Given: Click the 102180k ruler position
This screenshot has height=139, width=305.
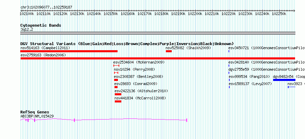Looking at the screenshot, I should [x=162, y=14].
